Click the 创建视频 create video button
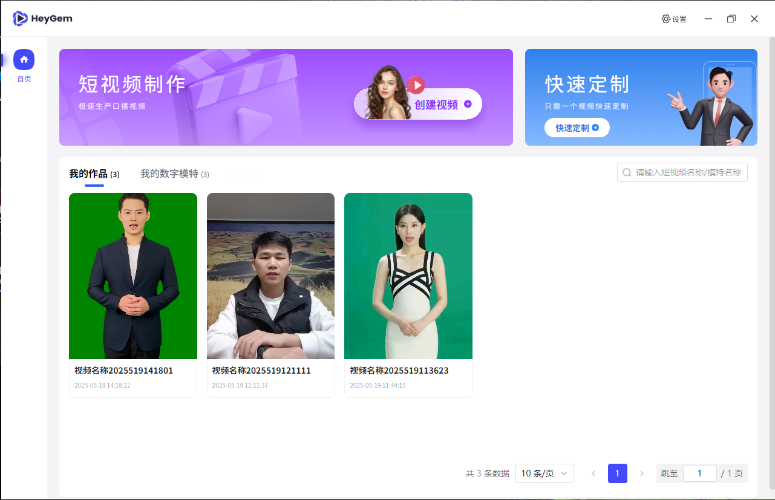 418,104
